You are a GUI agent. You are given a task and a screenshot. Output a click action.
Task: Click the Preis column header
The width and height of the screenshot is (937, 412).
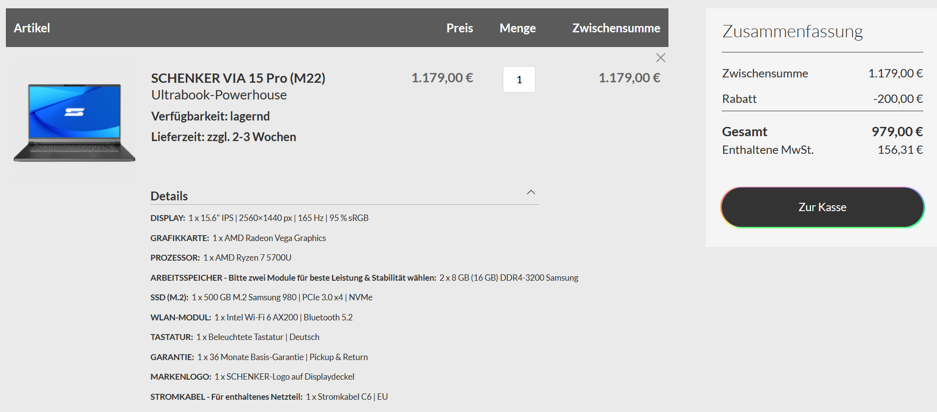[459, 28]
